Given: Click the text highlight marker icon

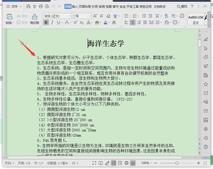Looking at the screenshot, I should (97, 22).
